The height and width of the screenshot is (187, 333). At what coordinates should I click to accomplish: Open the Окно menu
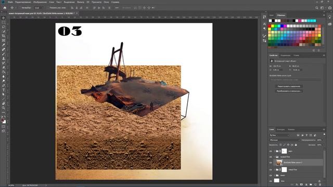point(106,2)
